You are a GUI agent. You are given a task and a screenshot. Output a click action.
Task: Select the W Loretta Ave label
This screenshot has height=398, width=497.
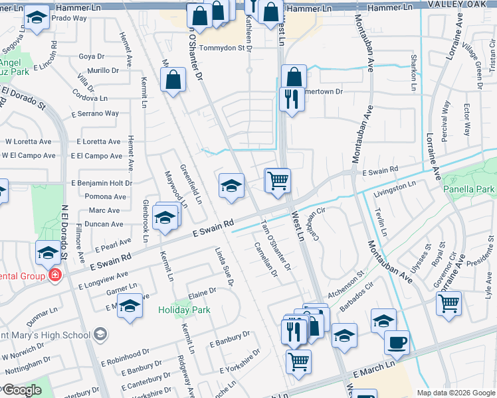click(28, 141)
